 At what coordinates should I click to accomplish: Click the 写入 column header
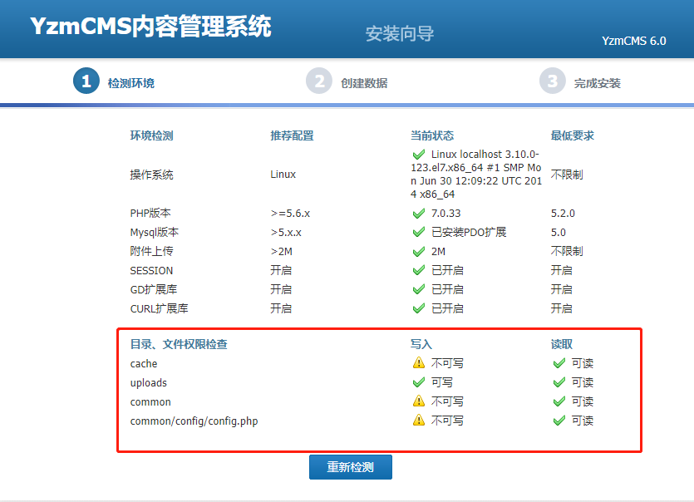[421, 344]
